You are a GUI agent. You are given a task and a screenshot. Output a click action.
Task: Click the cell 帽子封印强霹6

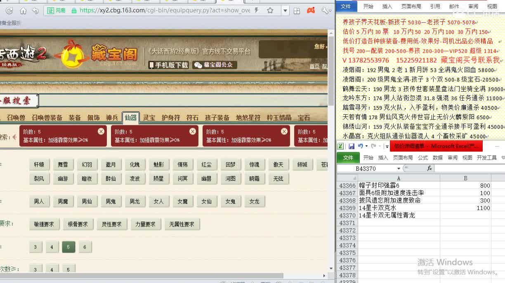(399, 186)
